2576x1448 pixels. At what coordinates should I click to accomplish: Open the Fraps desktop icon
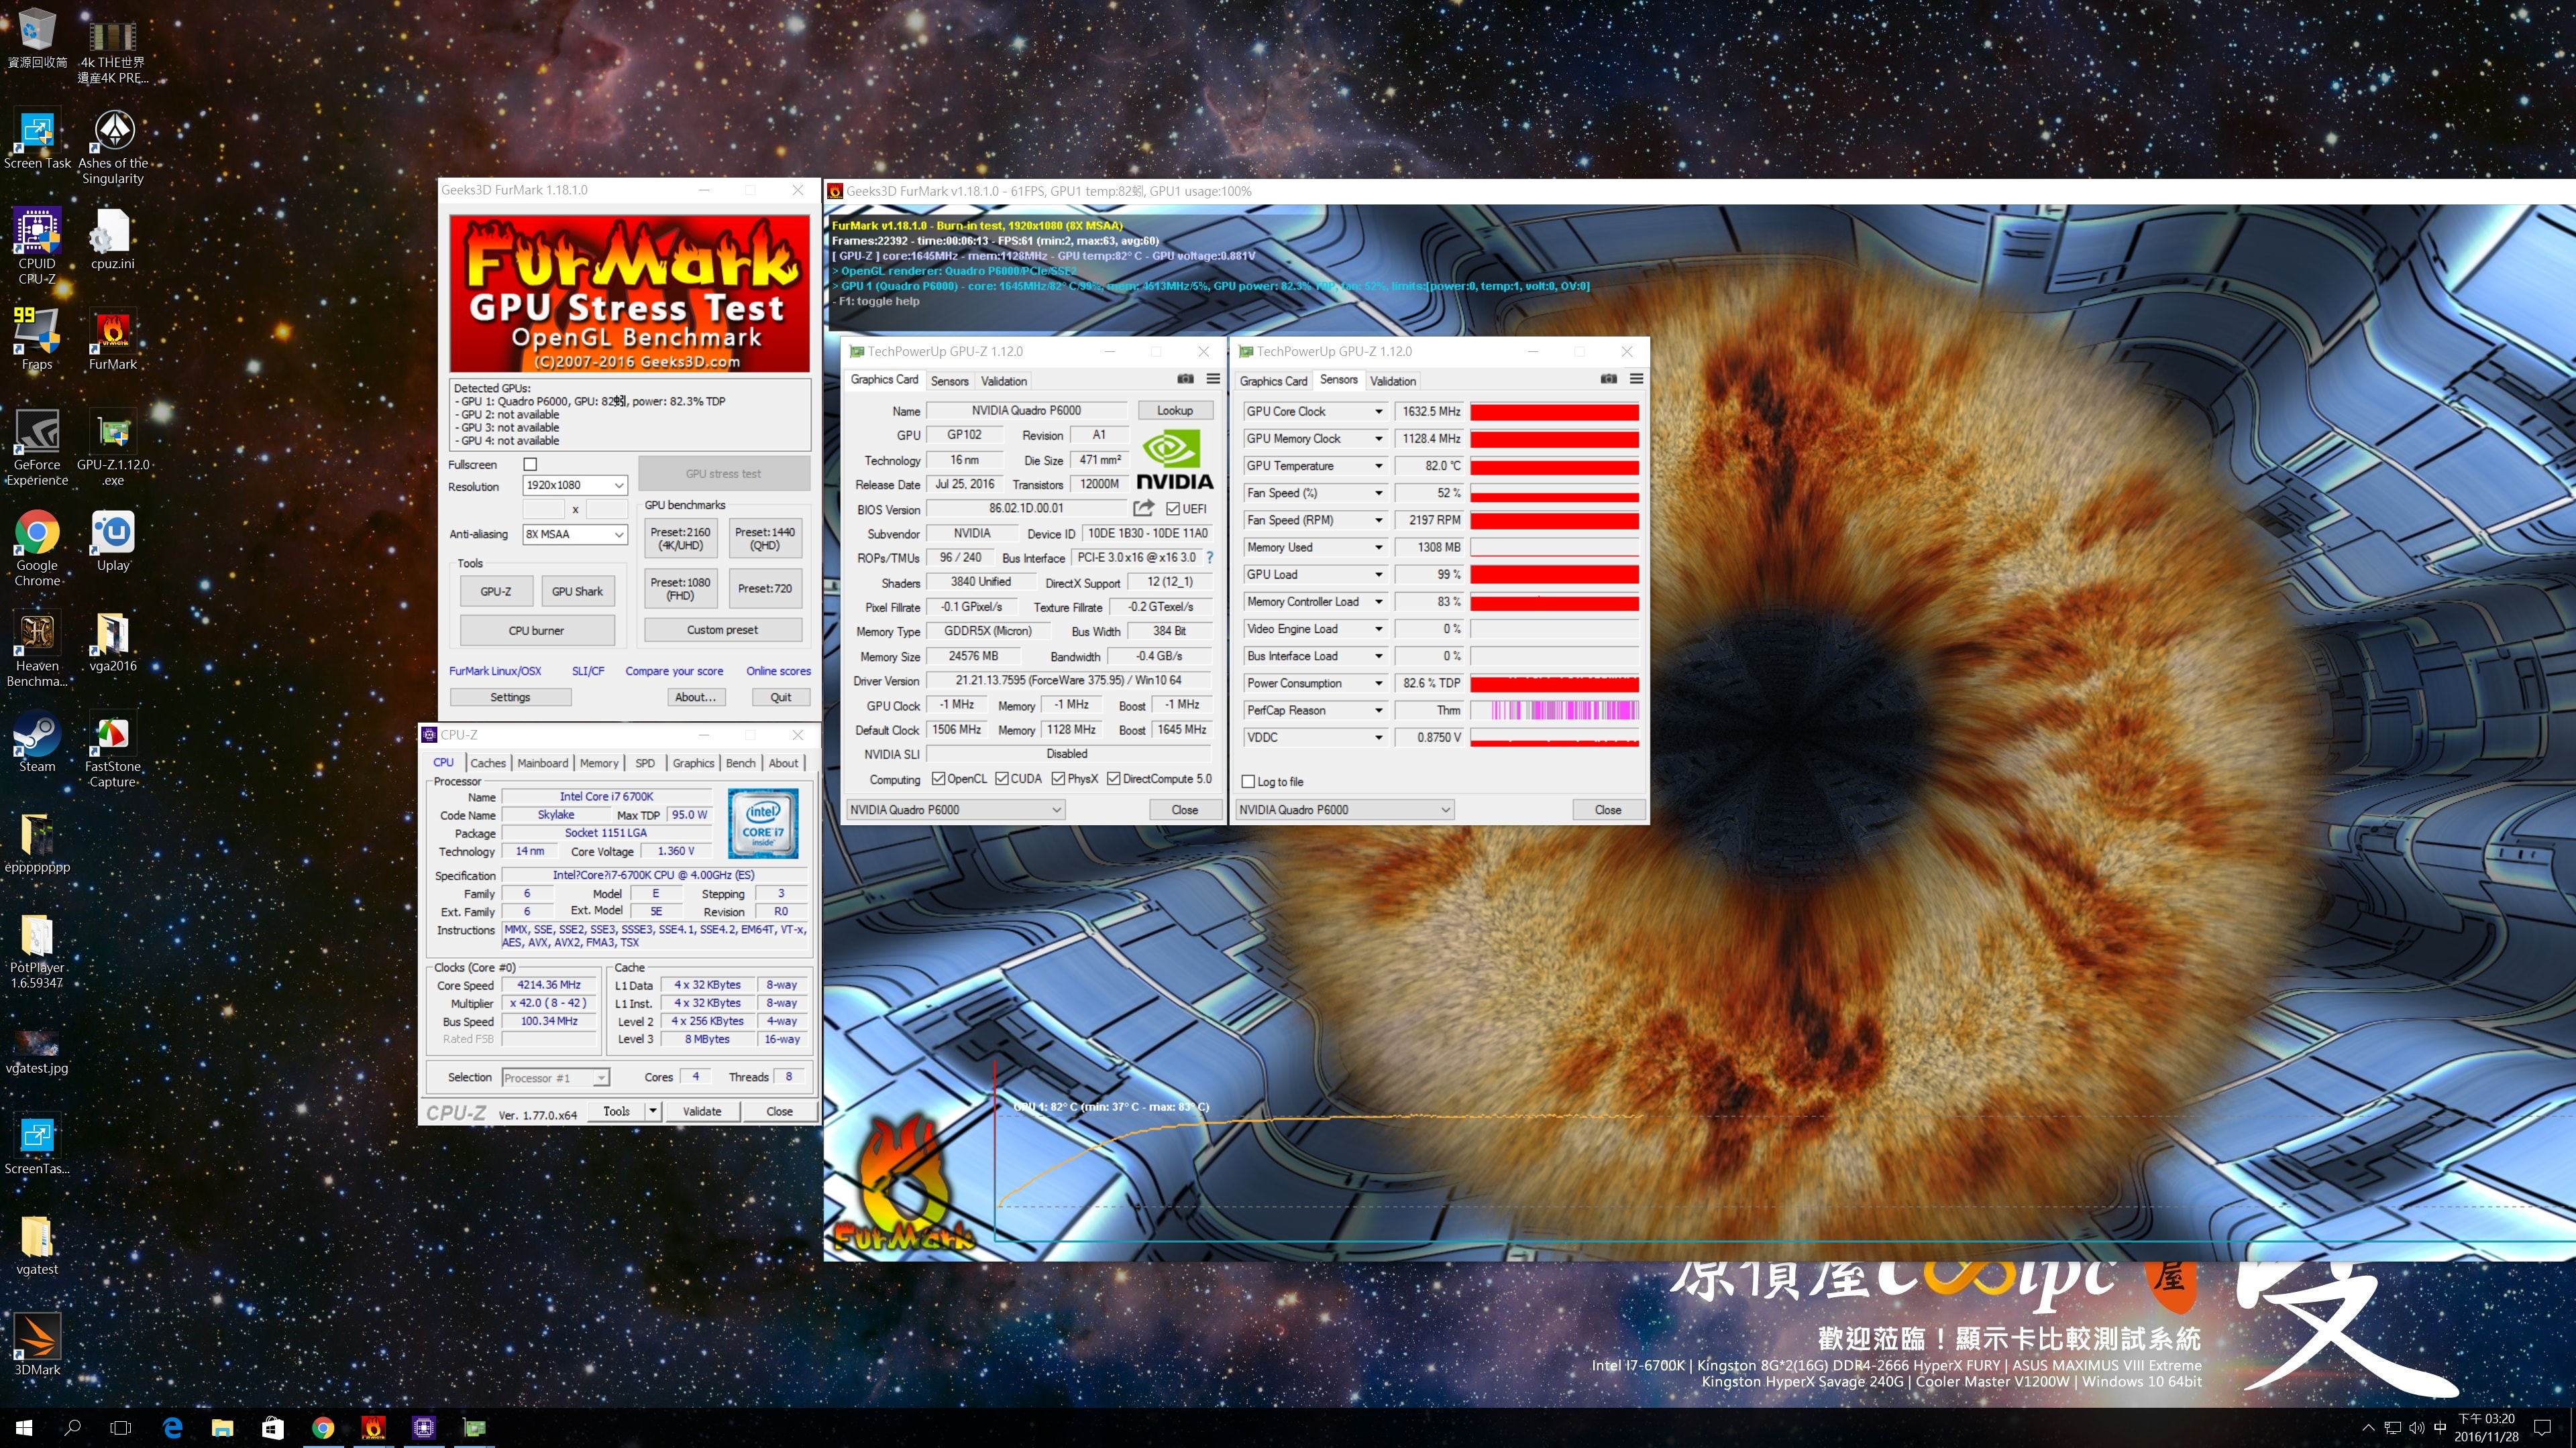(x=37, y=340)
